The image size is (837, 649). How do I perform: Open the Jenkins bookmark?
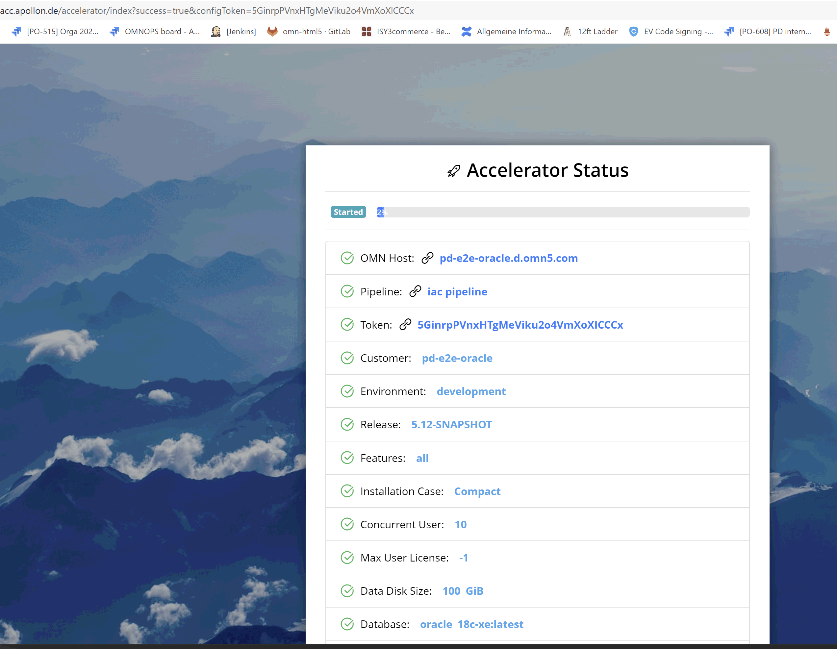233,32
